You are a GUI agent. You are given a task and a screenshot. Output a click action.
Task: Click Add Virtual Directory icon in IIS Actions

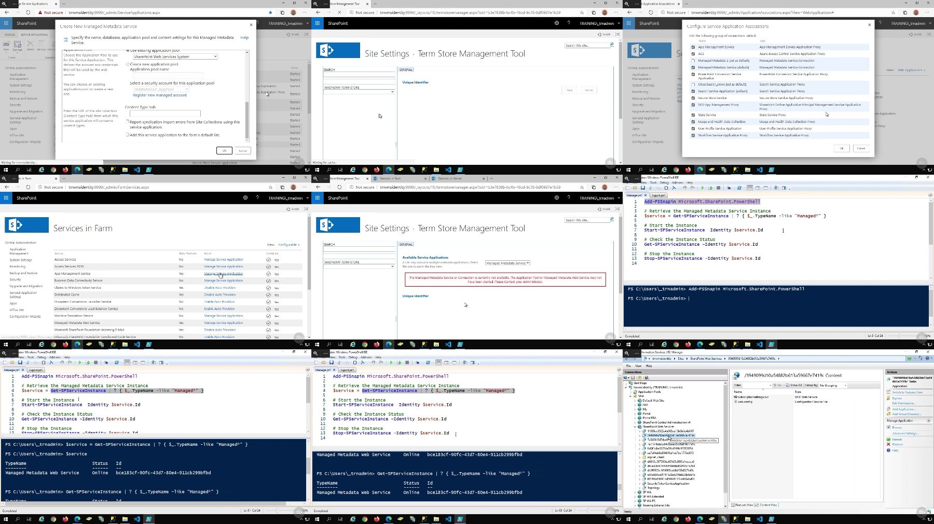[x=888, y=414]
